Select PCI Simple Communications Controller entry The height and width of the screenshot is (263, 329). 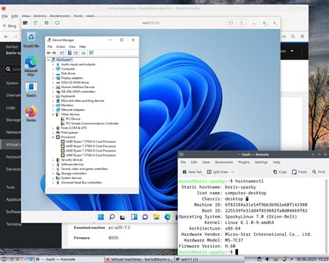click(90, 124)
